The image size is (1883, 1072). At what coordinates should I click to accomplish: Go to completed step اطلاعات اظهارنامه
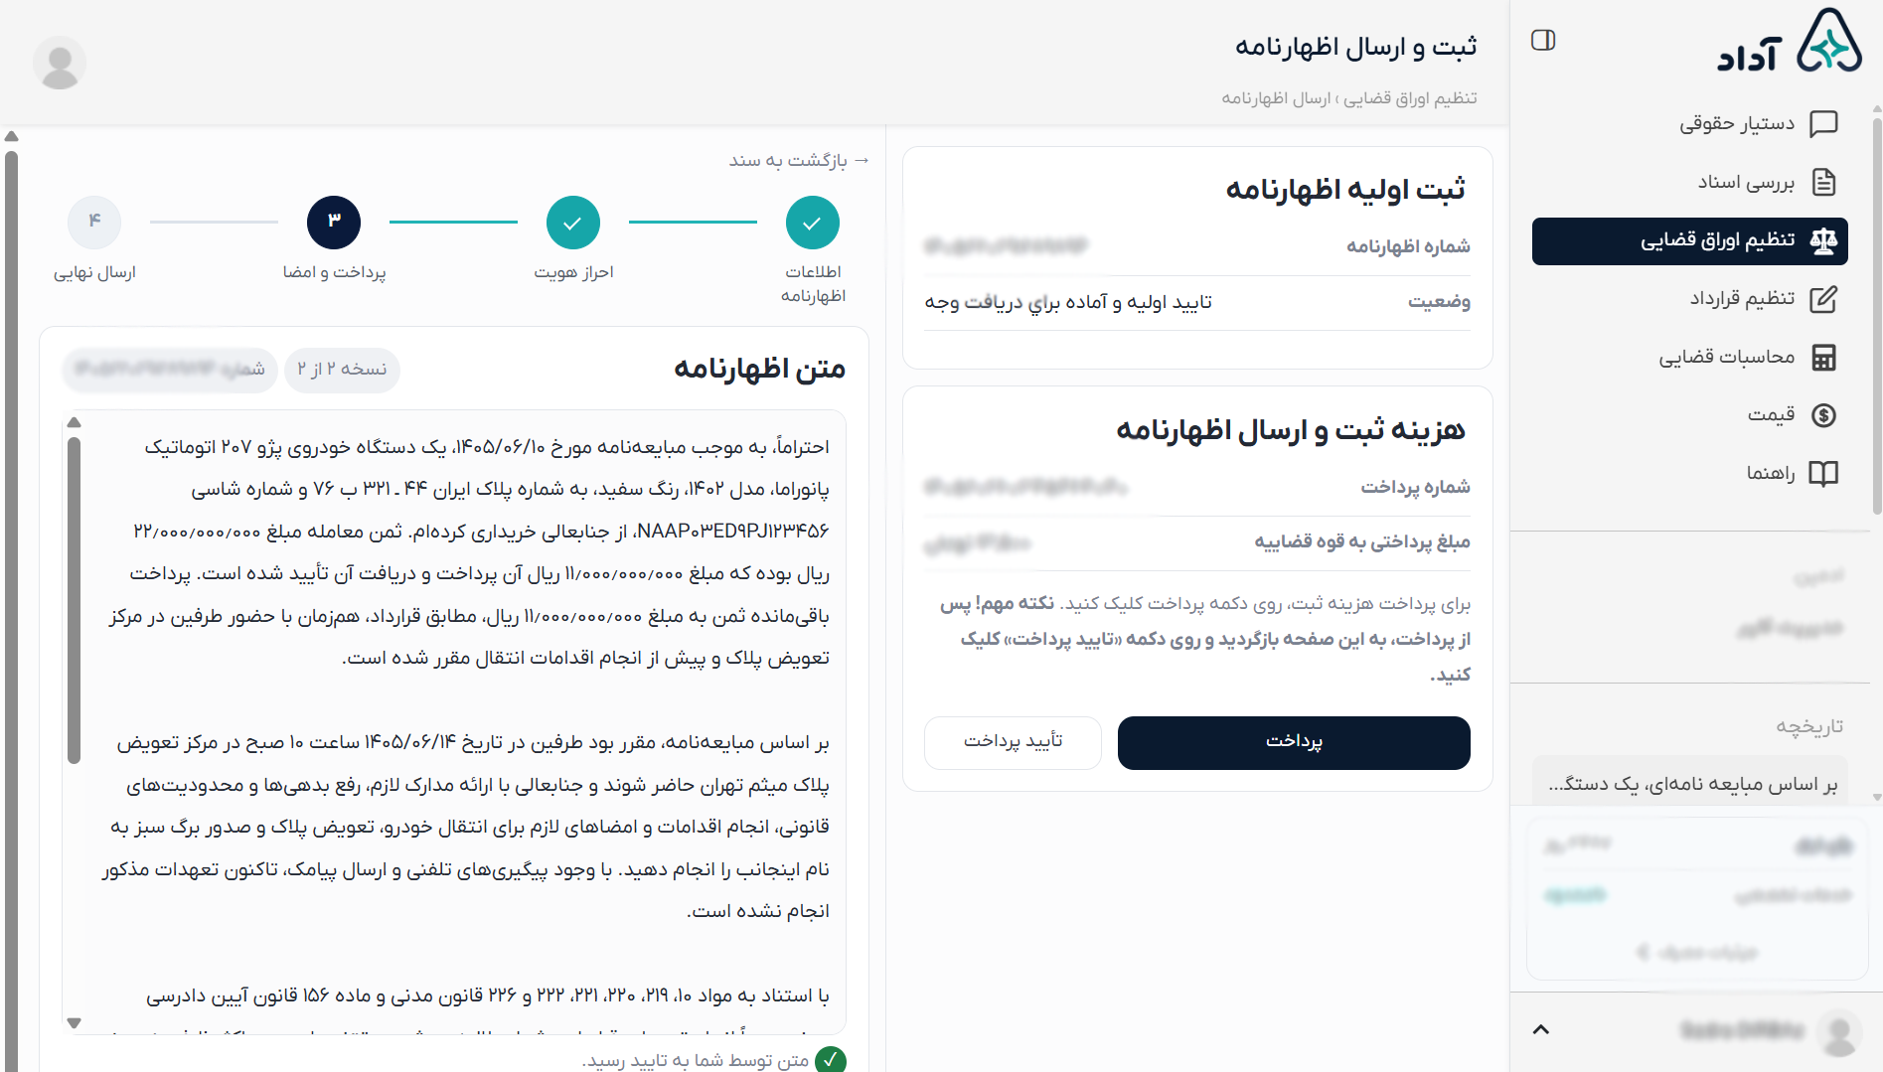813,224
